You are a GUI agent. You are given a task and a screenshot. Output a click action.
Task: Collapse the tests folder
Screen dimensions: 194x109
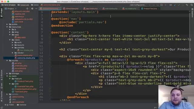[x=7, y=76]
